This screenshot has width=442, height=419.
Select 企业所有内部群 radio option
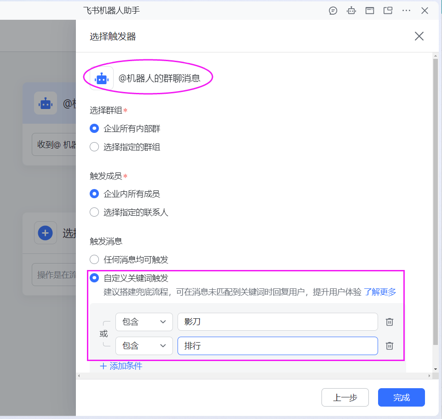coord(94,129)
